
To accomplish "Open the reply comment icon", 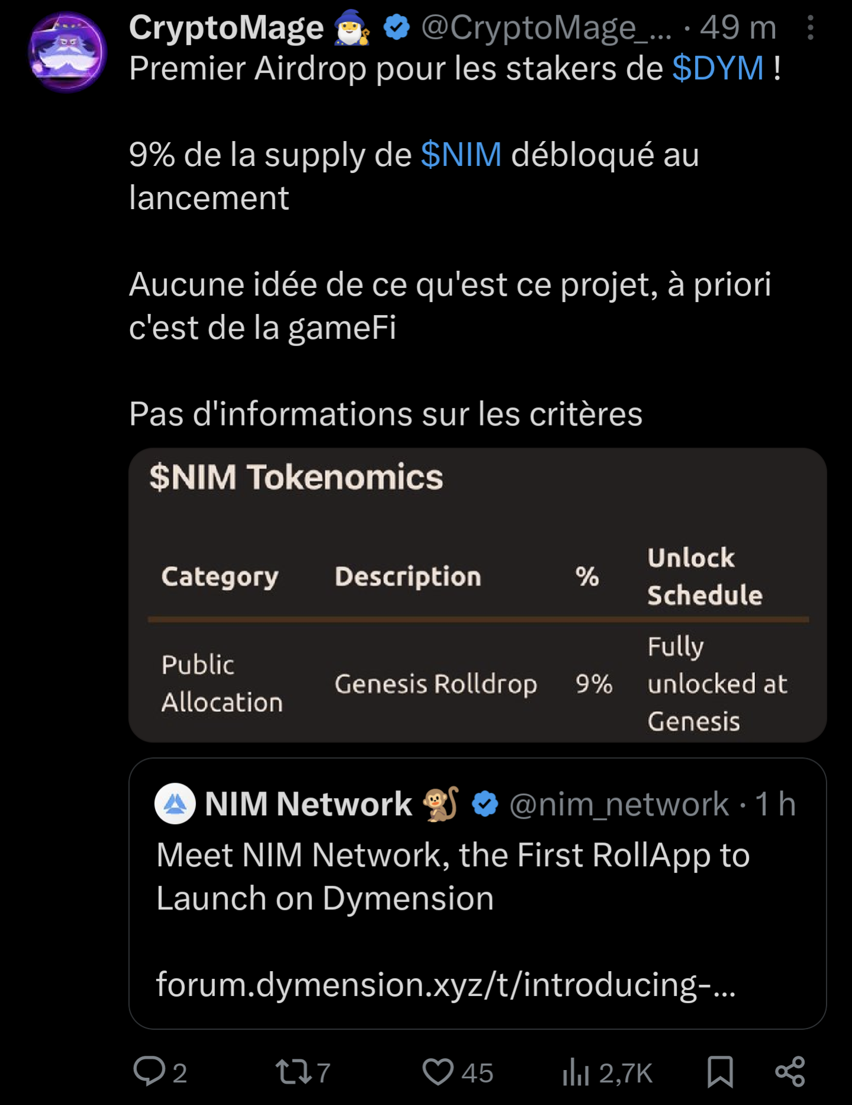I will [149, 1071].
